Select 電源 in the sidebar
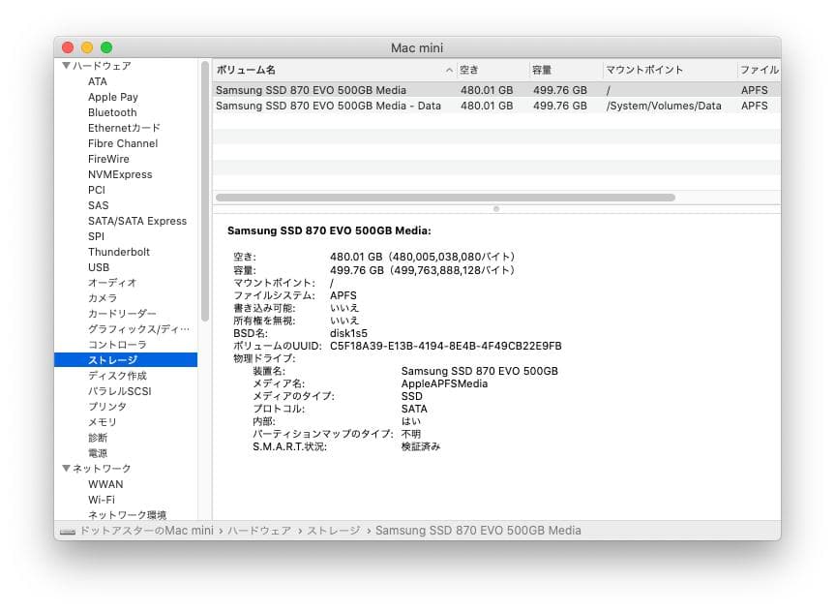The image size is (835, 612). (97, 453)
